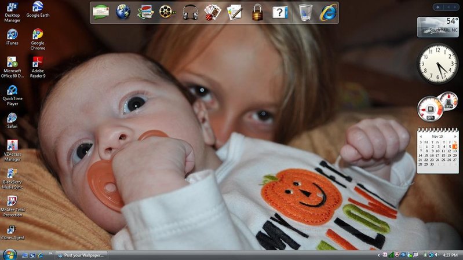Open the Desktop Manager shortcut

[12, 12]
